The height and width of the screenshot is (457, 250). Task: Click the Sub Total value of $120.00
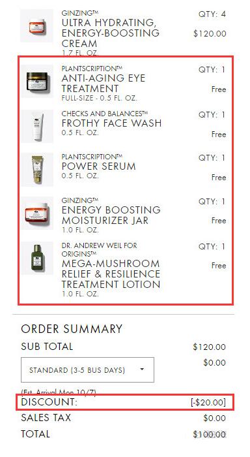click(x=209, y=347)
